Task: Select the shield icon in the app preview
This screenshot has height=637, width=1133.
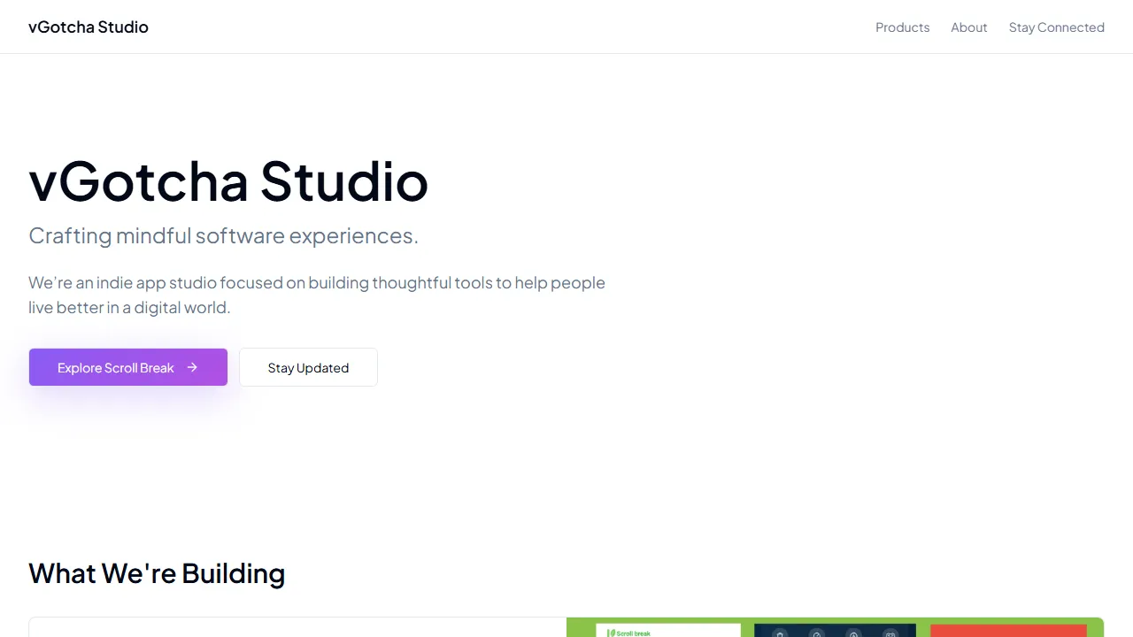Action: coord(779,633)
